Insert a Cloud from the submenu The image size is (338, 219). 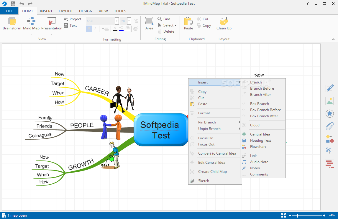click(x=263, y=125)
